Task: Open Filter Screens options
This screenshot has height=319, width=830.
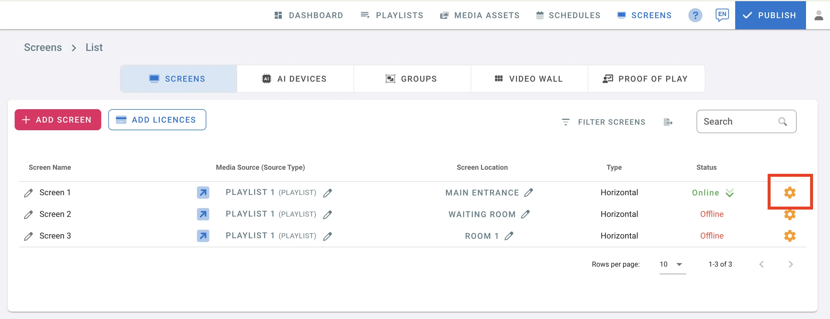Action: click(x=603, y=122)
